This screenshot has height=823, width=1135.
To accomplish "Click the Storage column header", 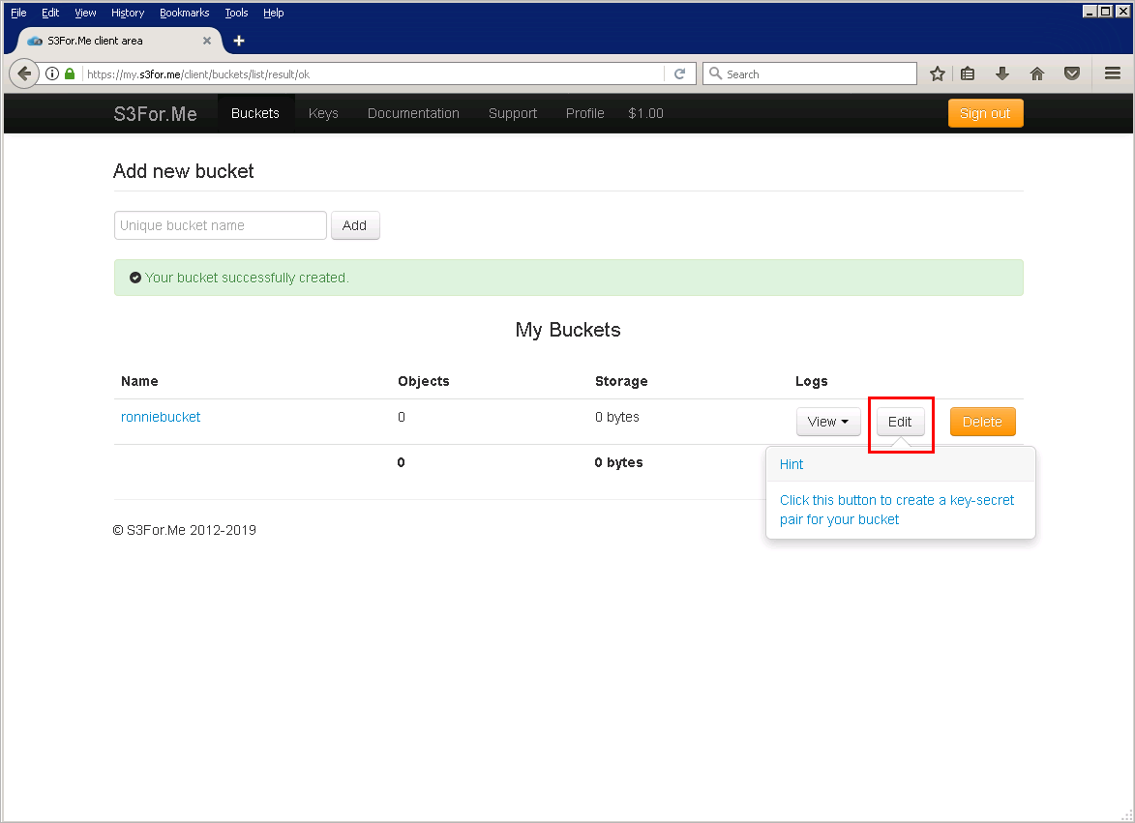I will 621,381.
